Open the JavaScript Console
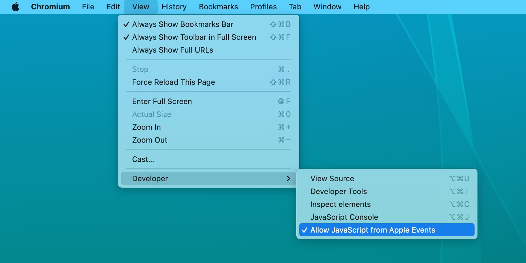Screen dimensions: 526x263 (344, 217)
